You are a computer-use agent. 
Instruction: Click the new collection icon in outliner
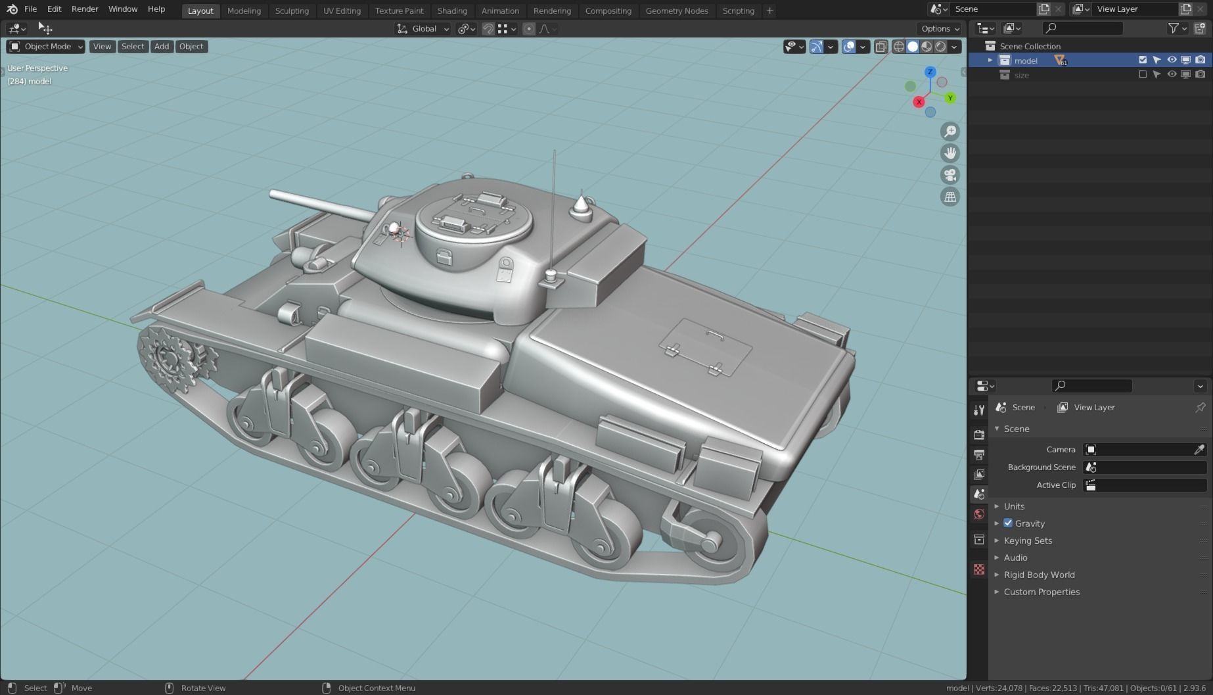click(1200, 28)
